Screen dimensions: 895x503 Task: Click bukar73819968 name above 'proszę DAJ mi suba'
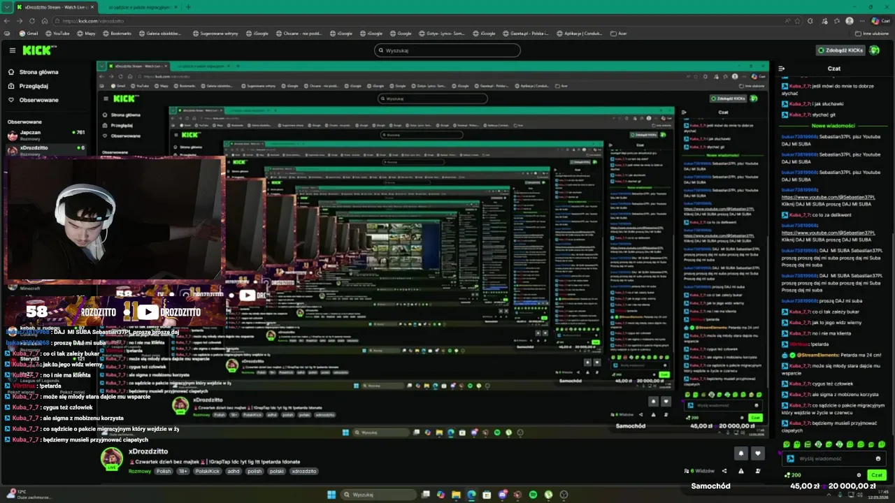point(799,300)
